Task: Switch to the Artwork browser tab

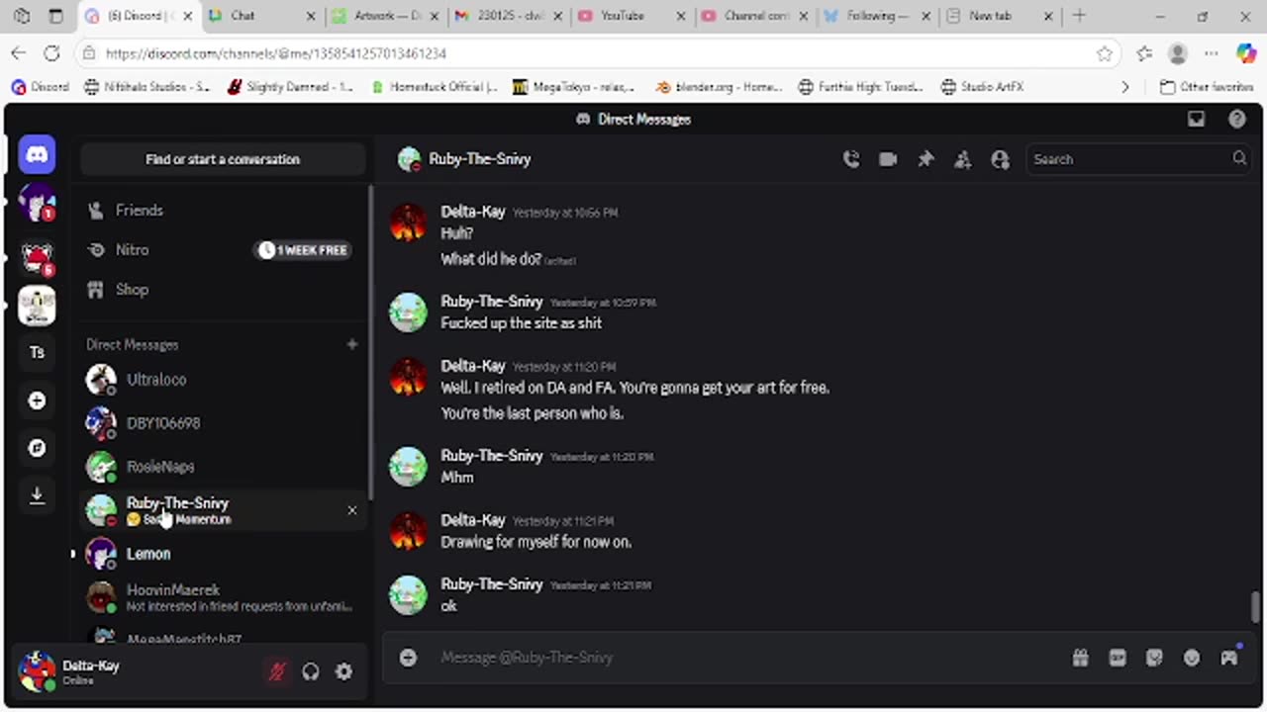Action: click(x=384, y=16)
